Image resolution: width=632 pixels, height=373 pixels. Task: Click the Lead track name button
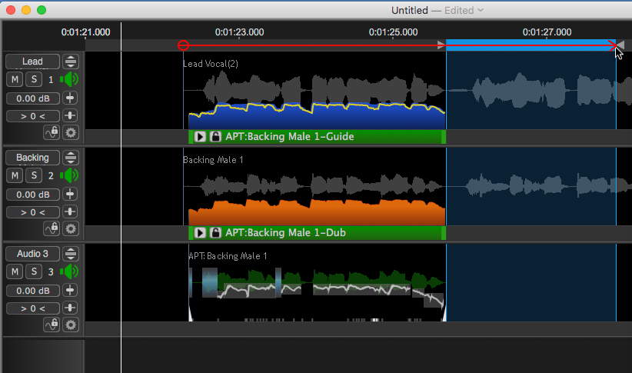(32, 62)
